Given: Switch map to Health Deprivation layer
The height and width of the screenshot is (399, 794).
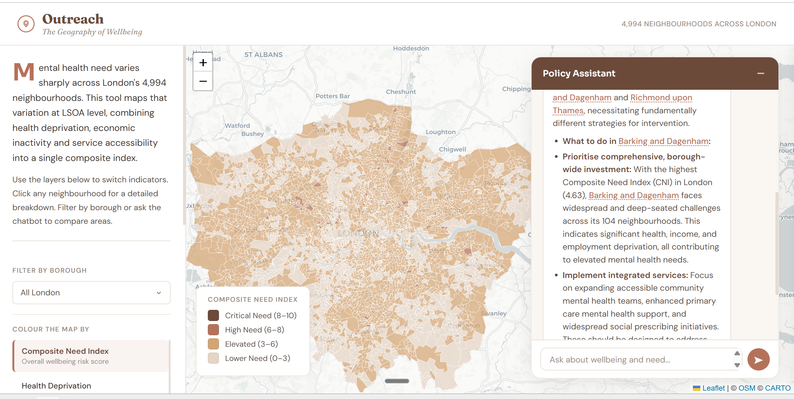Looking at the screenshot, I should click(56, 386).
